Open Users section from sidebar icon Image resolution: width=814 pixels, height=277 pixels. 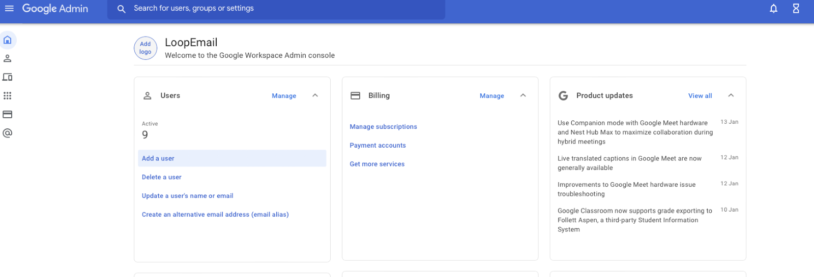pos(8,58)
